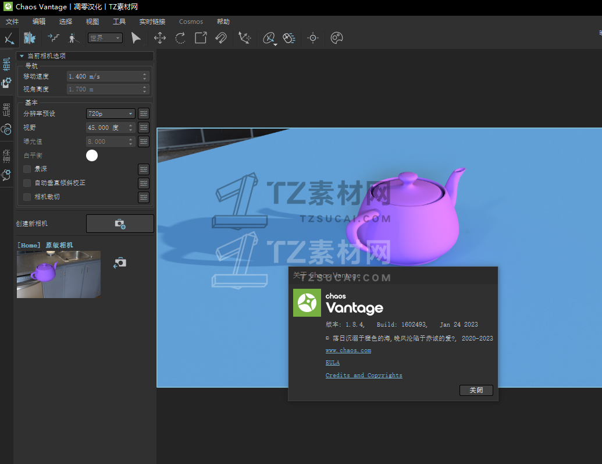This screenshot has height=464, width=602.
Task: Click the 视野 field spinner arrows
Action: [x=130, y=127]
